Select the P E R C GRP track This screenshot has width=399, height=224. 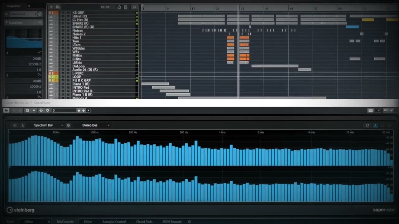click(81, 80)
